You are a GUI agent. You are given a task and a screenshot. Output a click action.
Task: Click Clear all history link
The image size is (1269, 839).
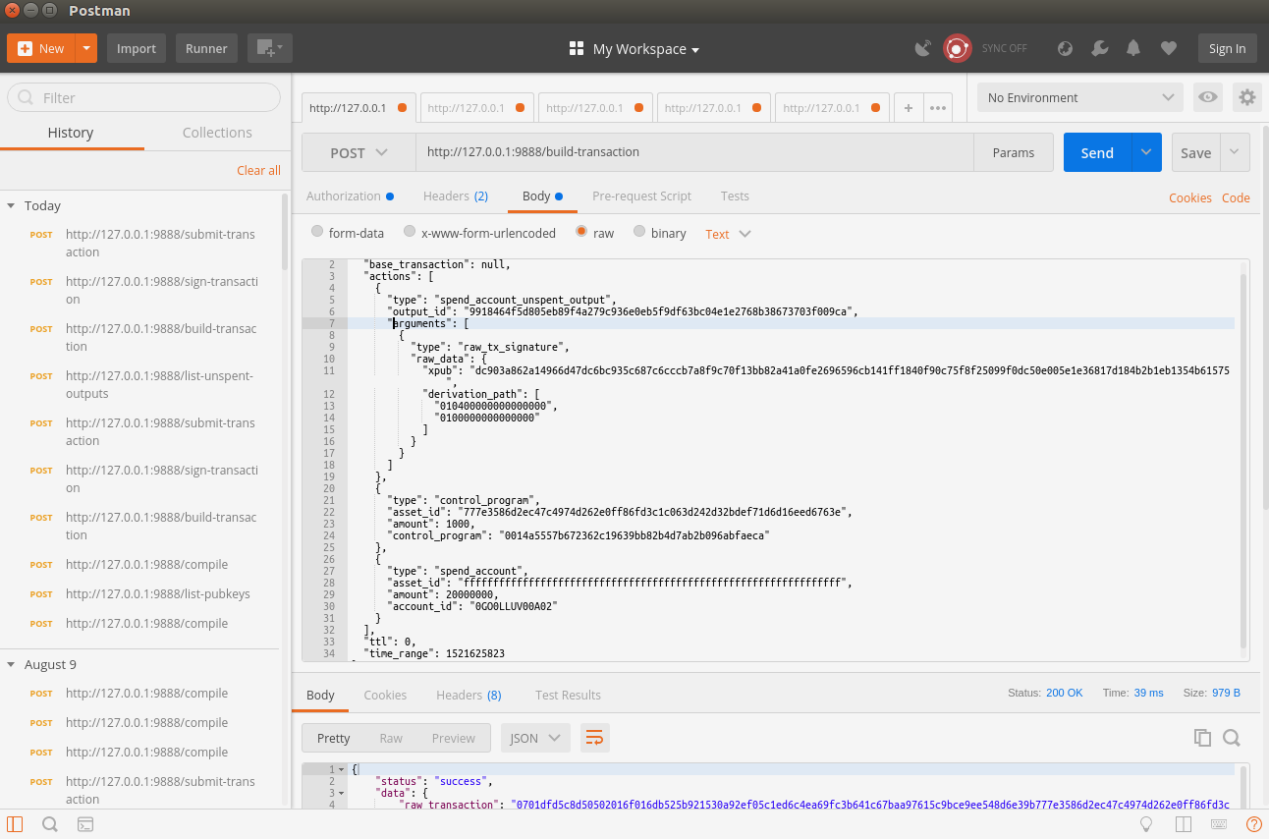pos(258,170)
